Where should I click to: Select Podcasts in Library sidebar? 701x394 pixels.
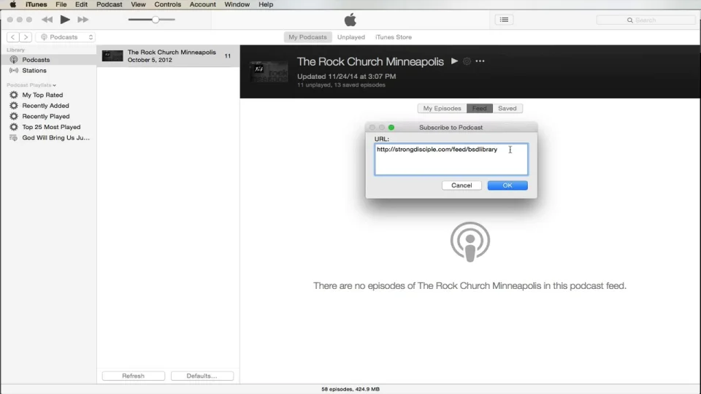pyautogui.click(x=48, y=60)
